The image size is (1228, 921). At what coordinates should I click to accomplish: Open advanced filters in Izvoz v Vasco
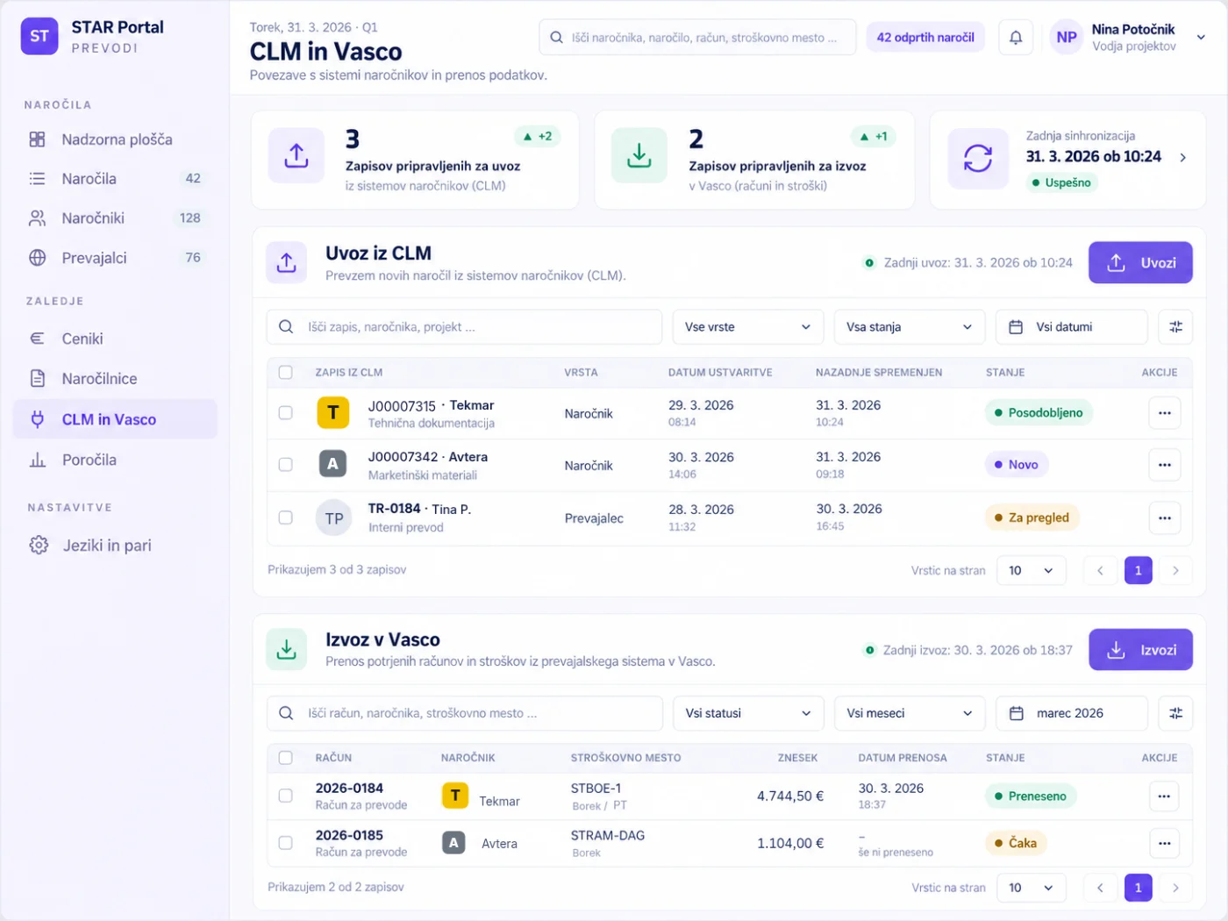[1176, 713]
